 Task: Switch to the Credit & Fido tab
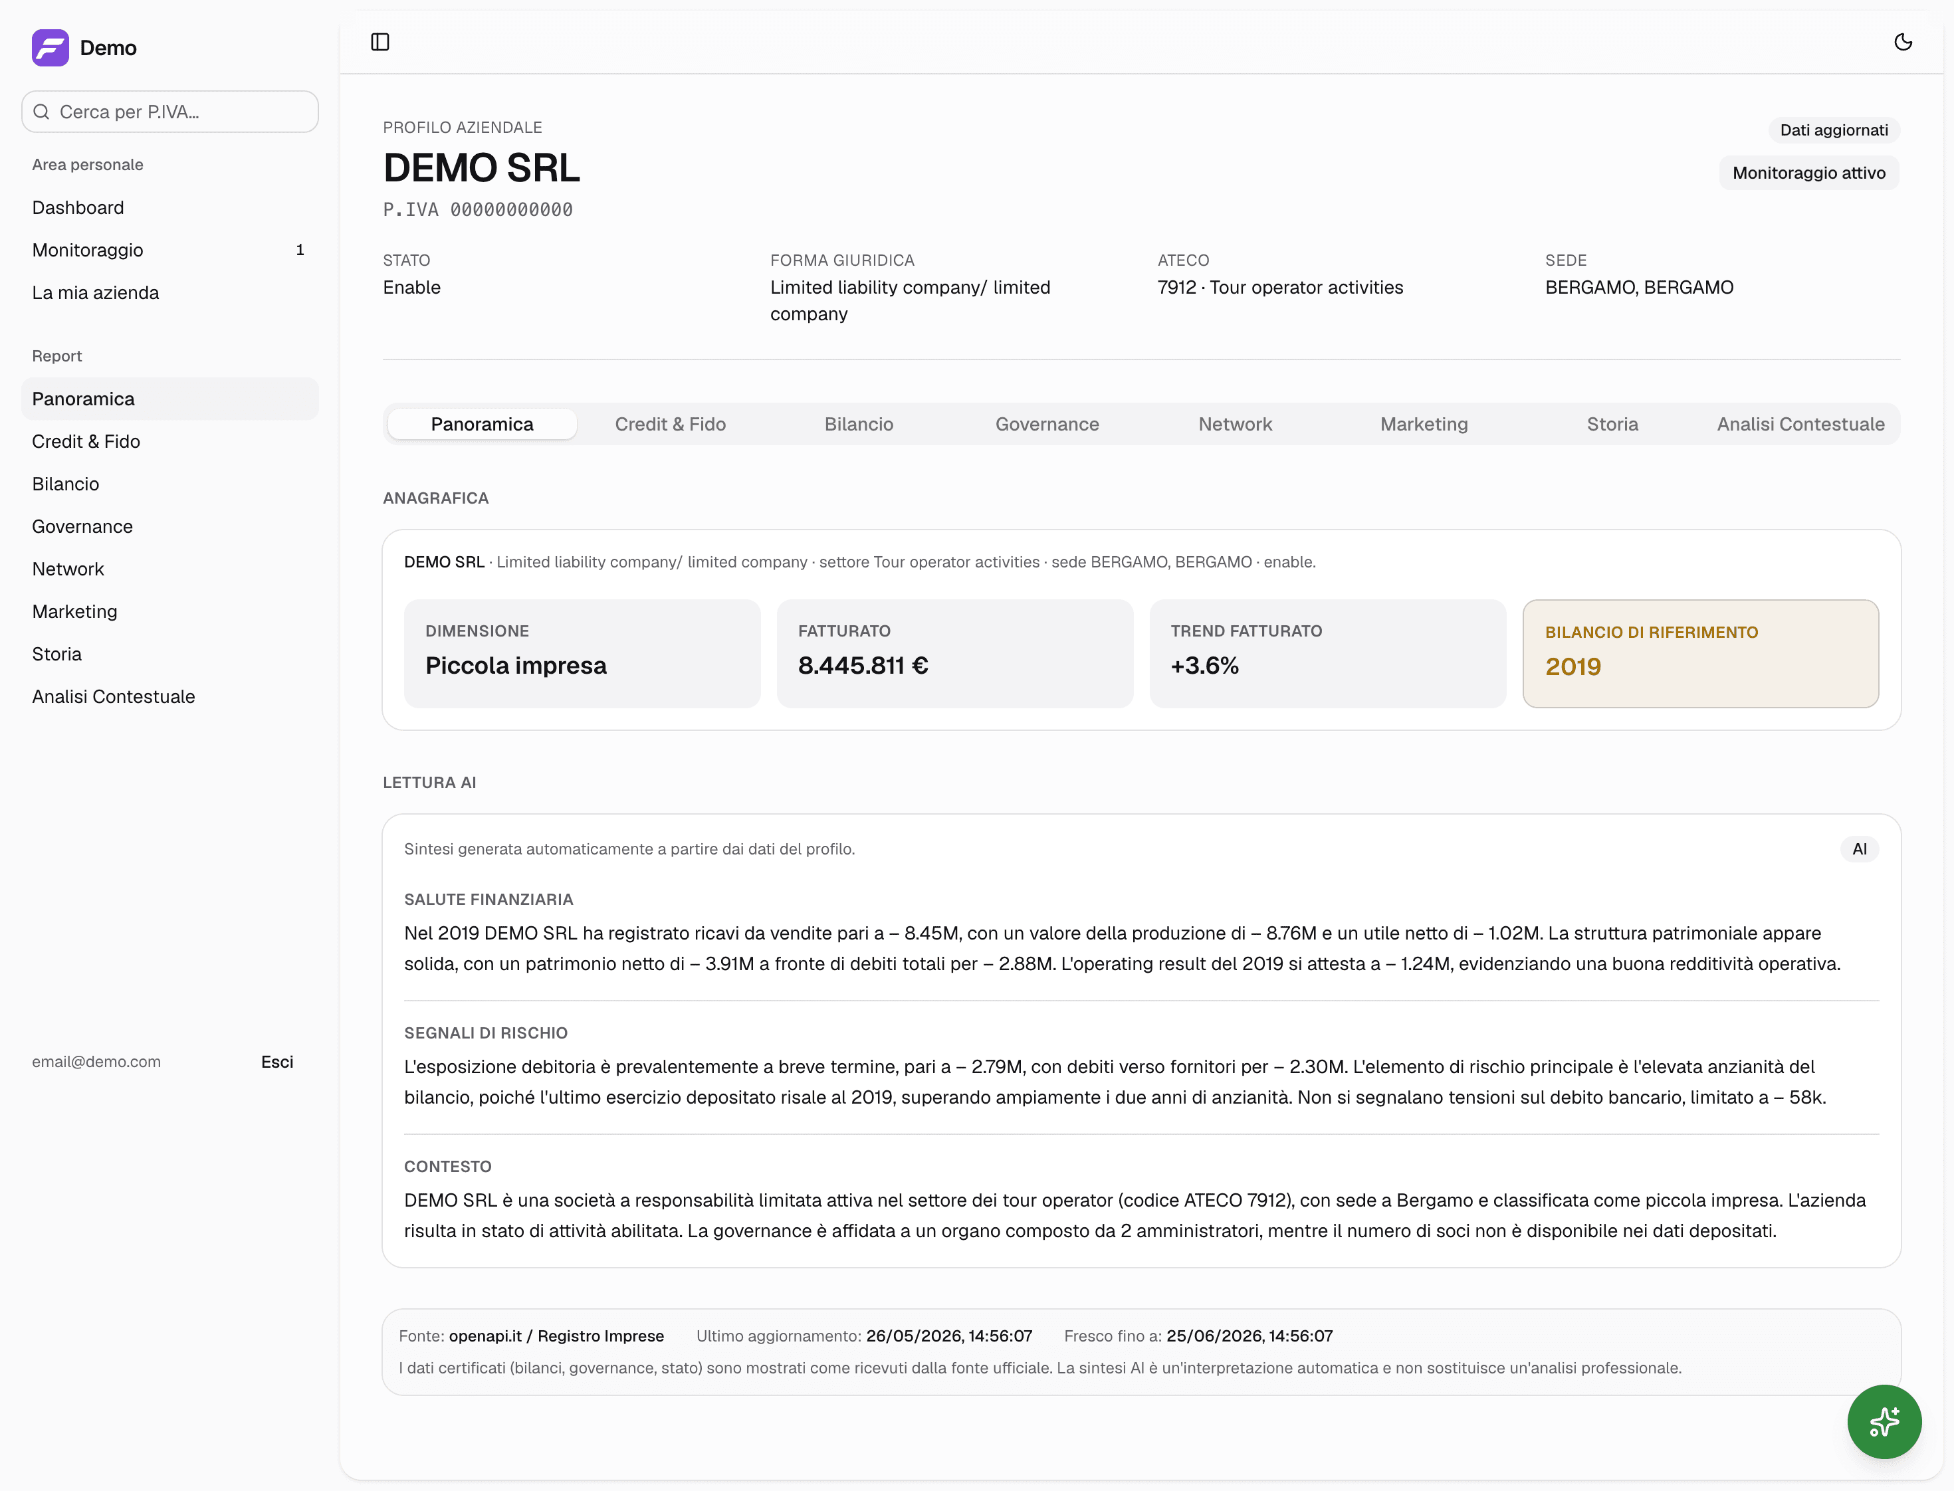coord(670,424)
